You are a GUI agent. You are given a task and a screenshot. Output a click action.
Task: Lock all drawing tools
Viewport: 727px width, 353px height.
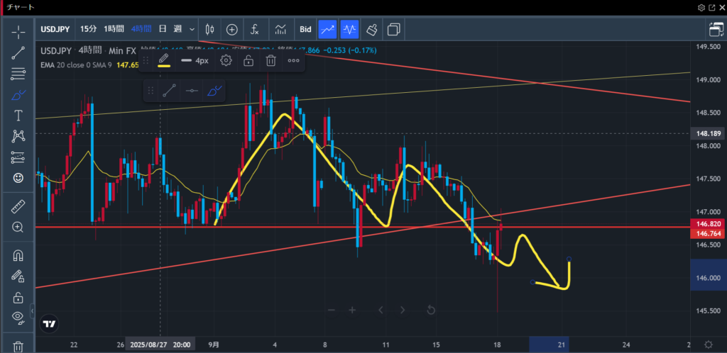point(18,297)
